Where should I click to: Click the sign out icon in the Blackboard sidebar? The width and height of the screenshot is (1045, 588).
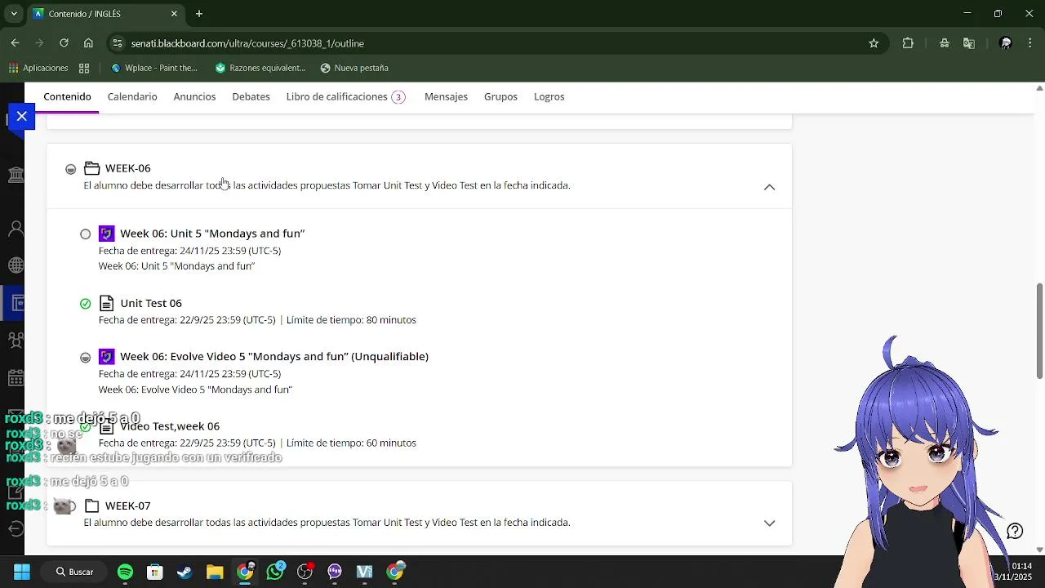point(16,528)
